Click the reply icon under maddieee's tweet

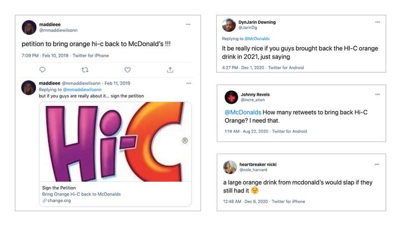[43, 70]
